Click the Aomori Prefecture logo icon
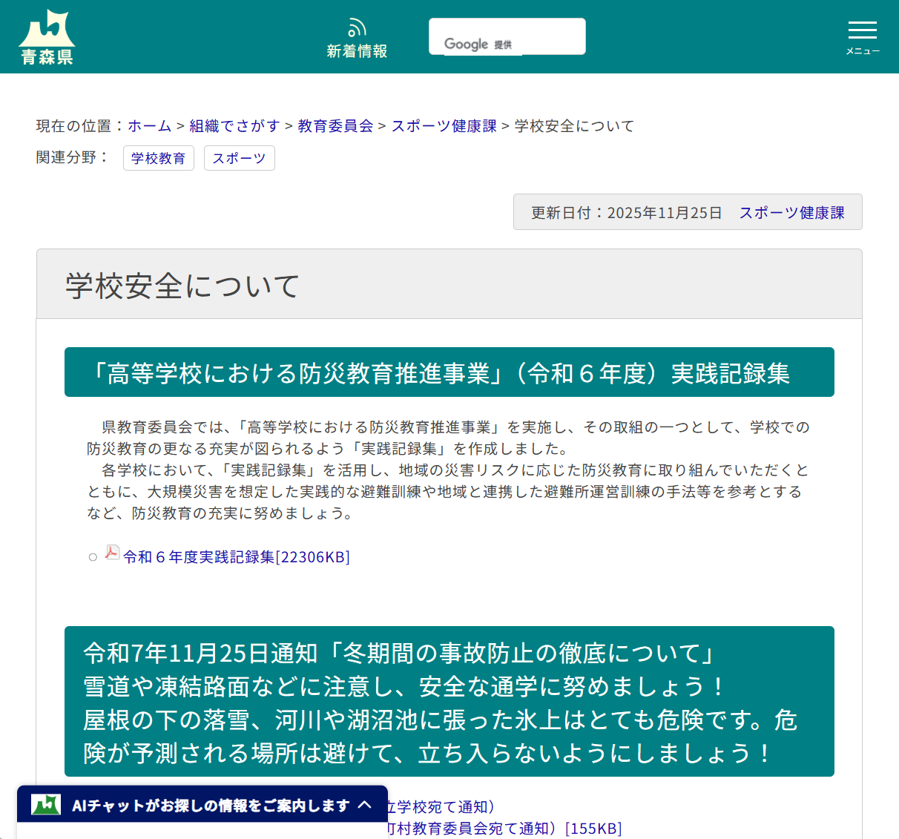The height and width of the screenshot is (839, 899). (x=46, y=31)
